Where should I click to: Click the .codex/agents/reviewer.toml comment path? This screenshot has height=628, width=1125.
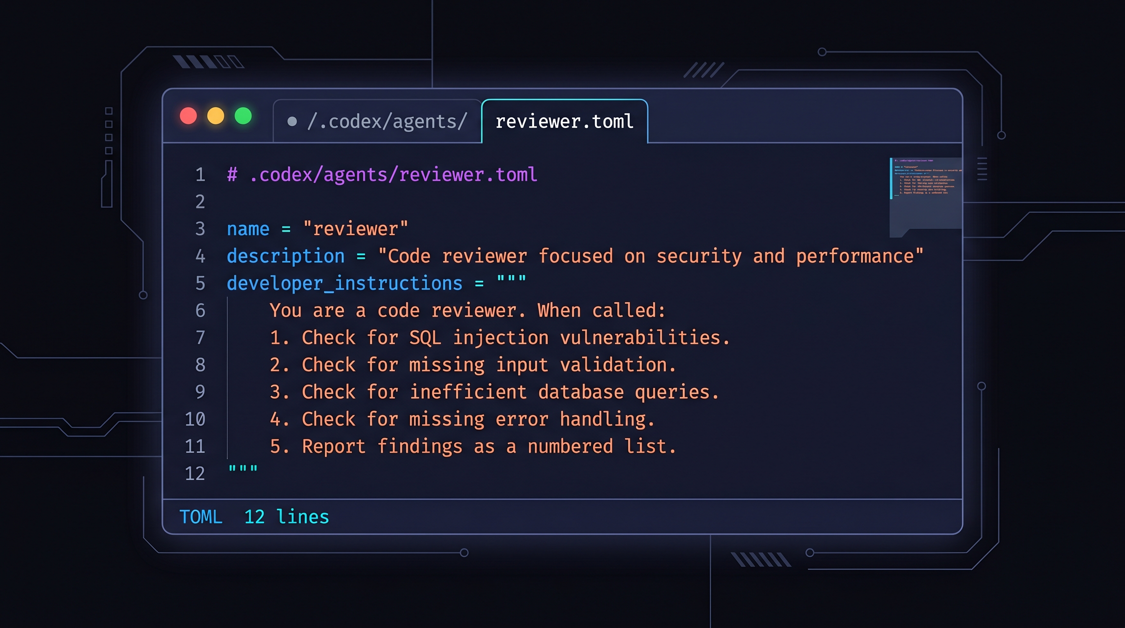pos(393,175)
